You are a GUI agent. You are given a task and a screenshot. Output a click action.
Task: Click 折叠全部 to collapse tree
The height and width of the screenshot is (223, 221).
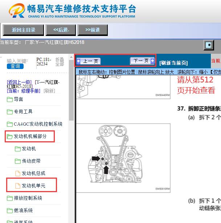pos(60,62)
